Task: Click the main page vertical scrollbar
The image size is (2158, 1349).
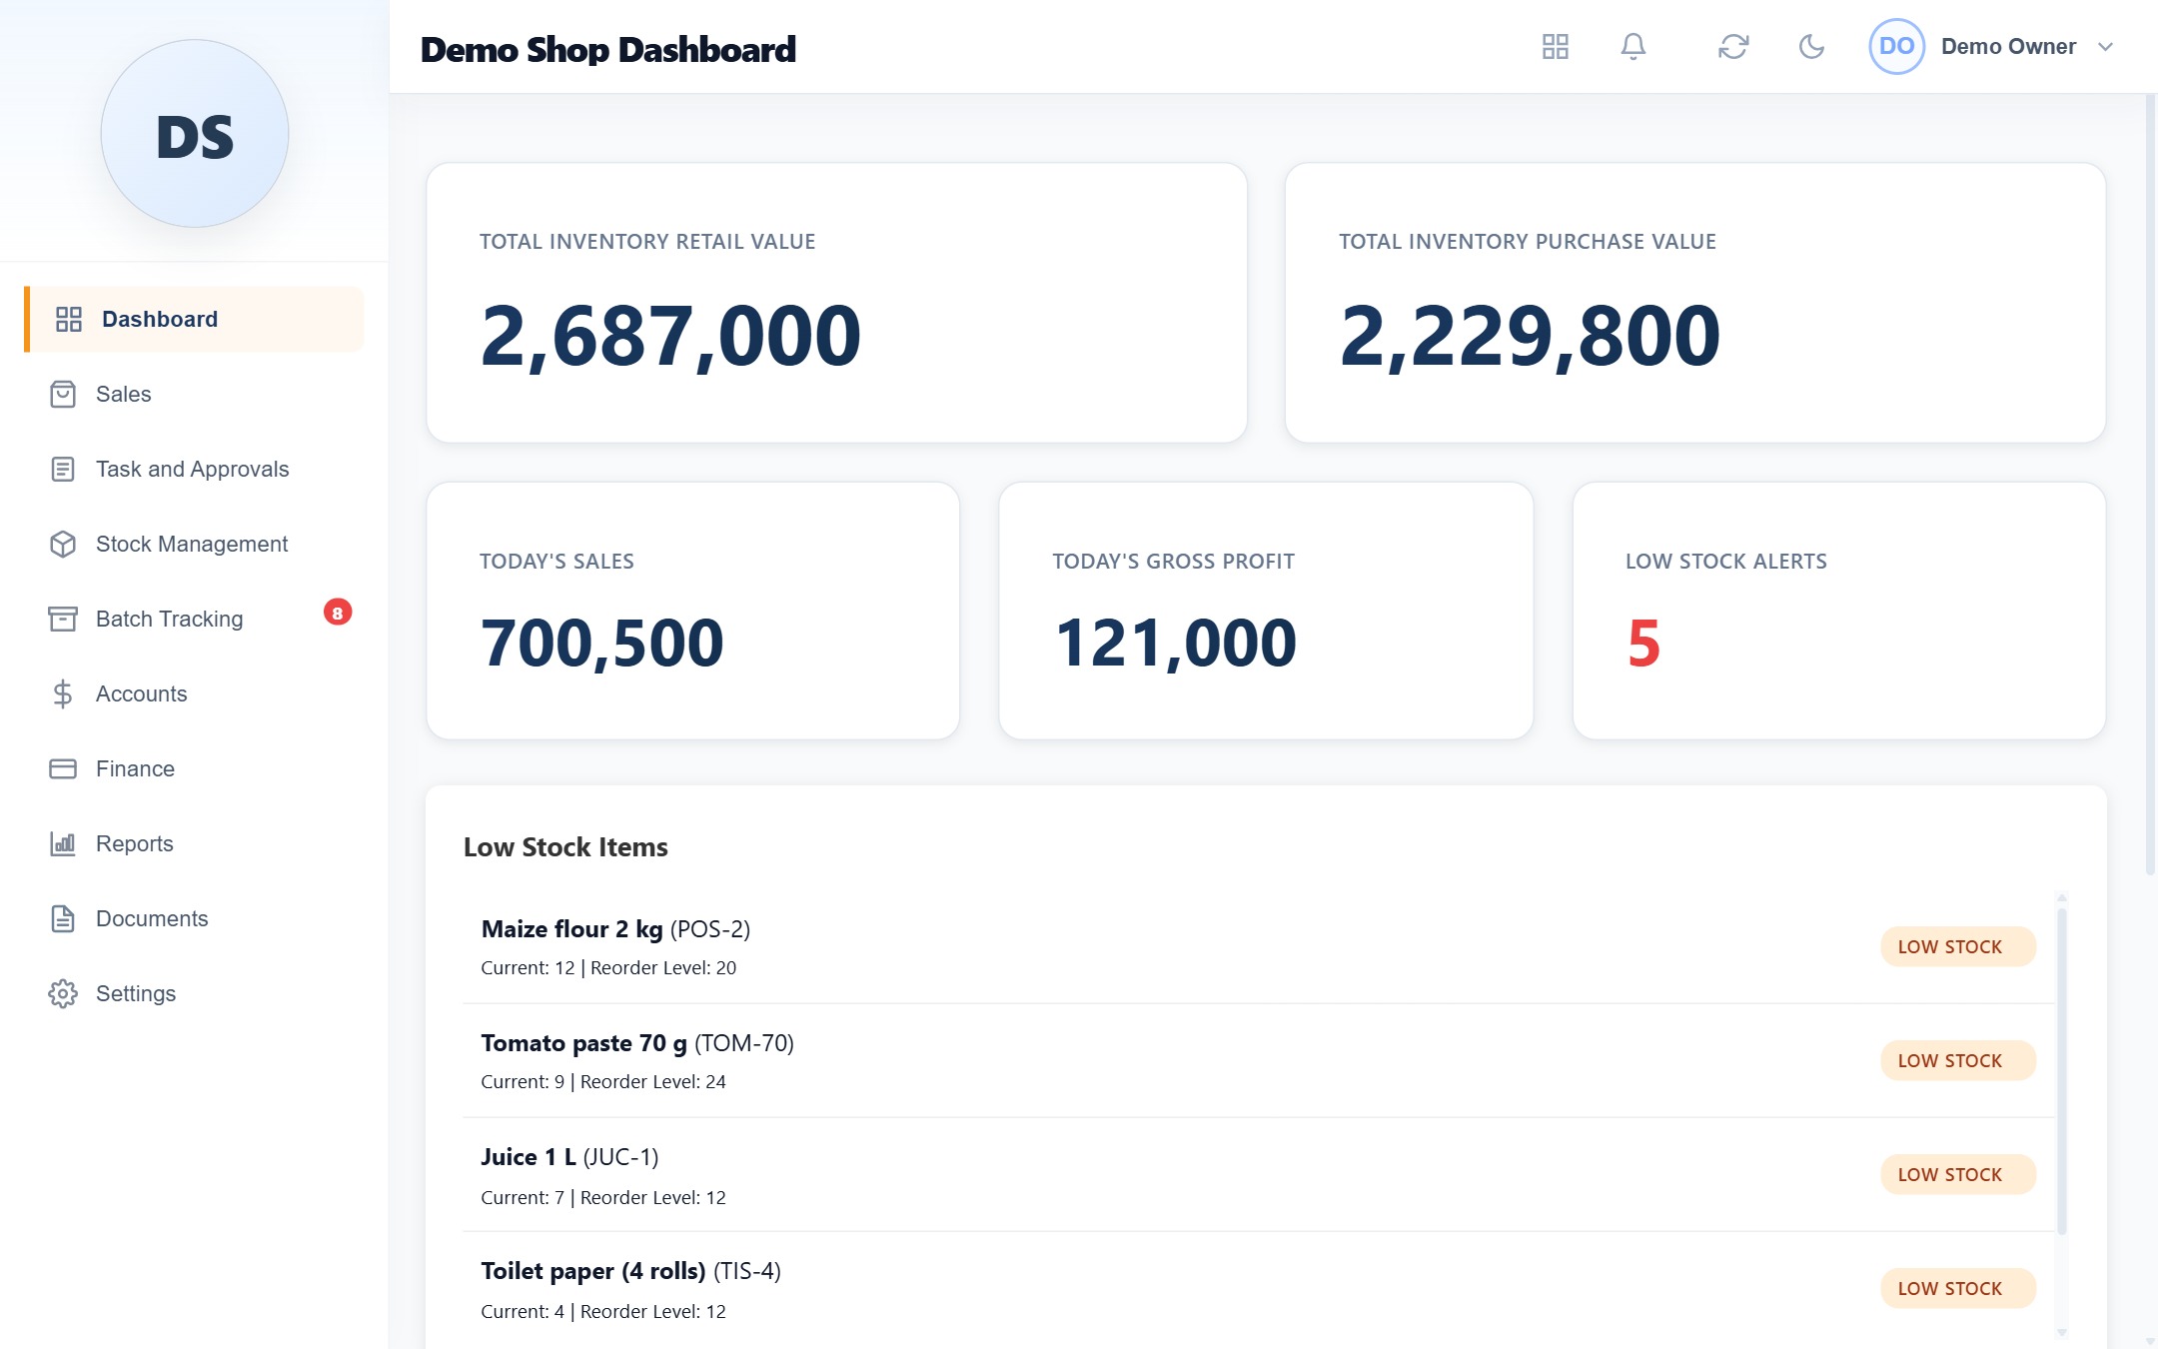Action: click(2150, 485)
